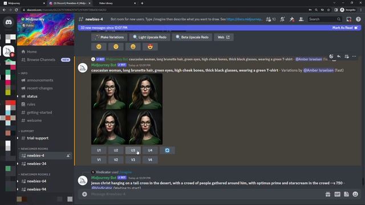The image size is (365, 205).
Task: Create variations with V2 button
Action: coord(116,160)
